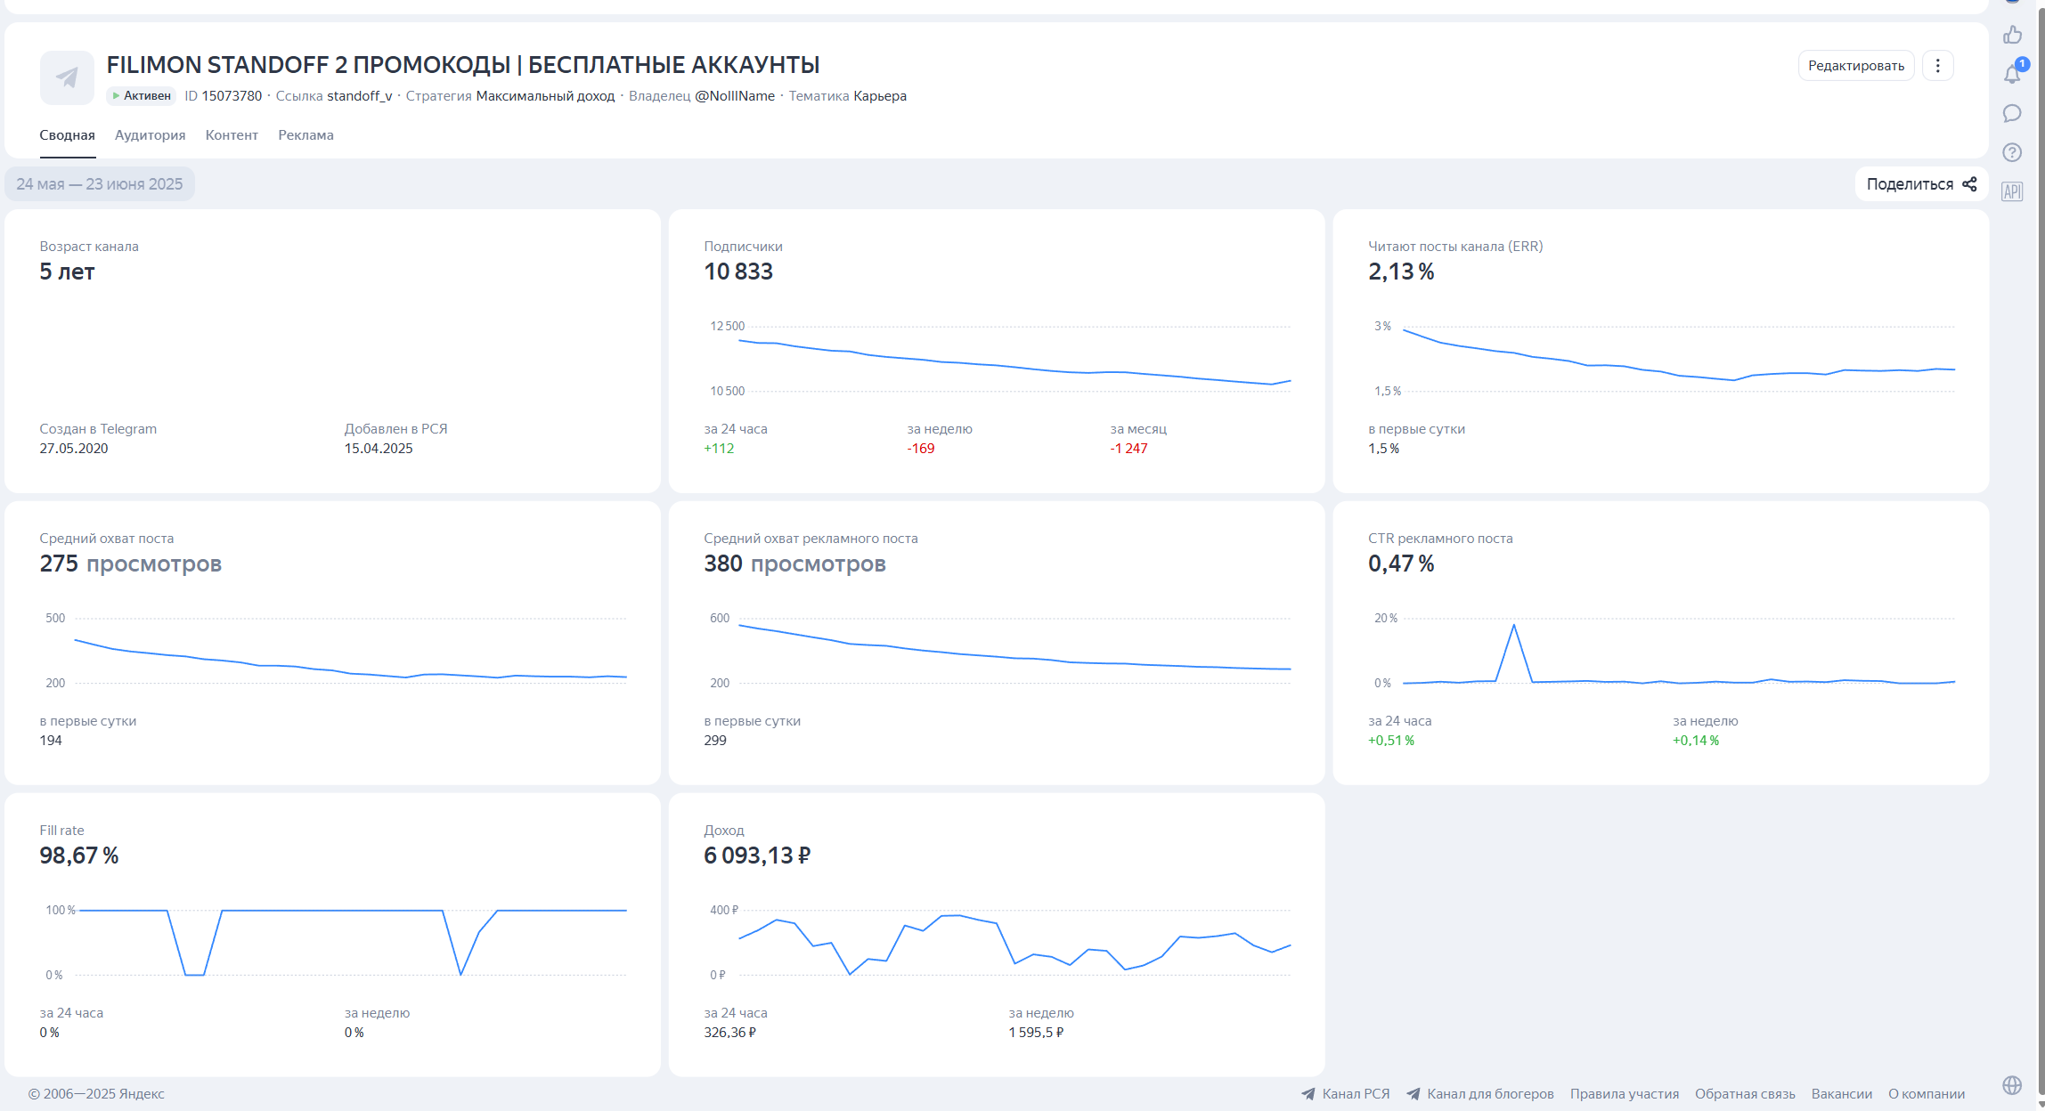
Task: Click the Telegram icon beside Канал для блогеров
Action: (x=1413, y=1094)
